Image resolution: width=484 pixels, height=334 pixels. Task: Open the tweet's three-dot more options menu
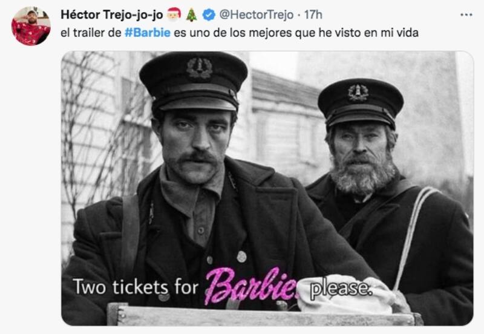pos(466,15)
